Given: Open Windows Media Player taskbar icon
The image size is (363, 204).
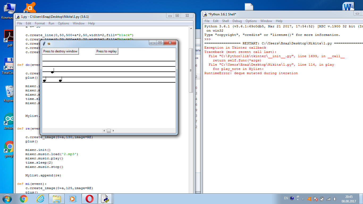Looking at the screenshot, I should click(x=72, y=199).
